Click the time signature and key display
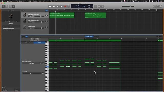This screenshot has height=92, width=164. (89, 6)
